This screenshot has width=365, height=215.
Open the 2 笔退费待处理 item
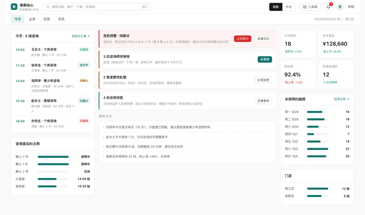coord(187,80)
